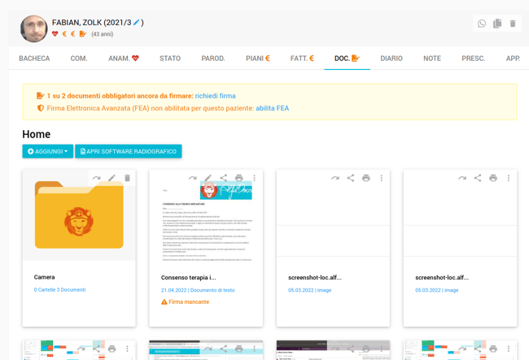
Task: Click first 'screenshot-loc.alf...' file name
Action: coord(315,277)
